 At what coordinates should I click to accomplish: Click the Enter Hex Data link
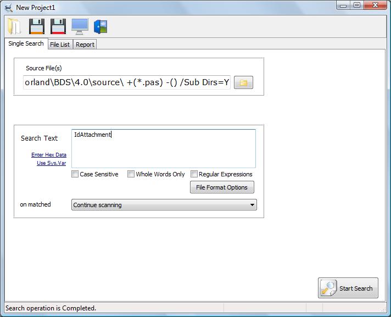[49, 155]
